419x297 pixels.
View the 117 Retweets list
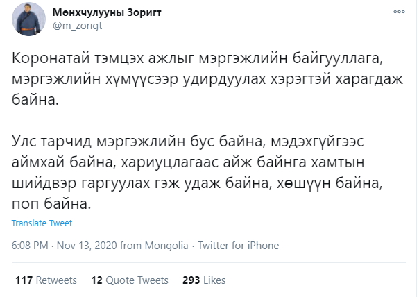(45, 280)
